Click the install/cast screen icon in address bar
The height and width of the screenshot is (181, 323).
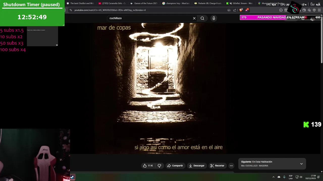(x=229, y=10)
